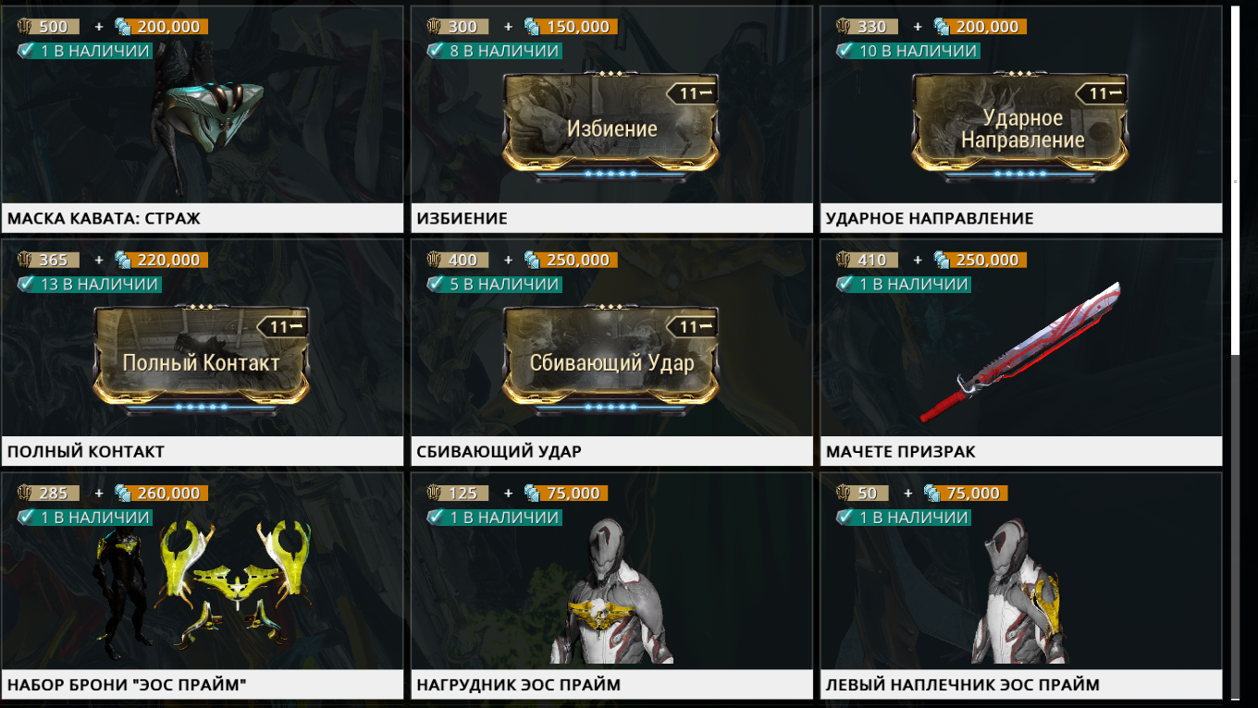Click the 10 В НАЛИЧИИ checkmark badge

point(845,51)
